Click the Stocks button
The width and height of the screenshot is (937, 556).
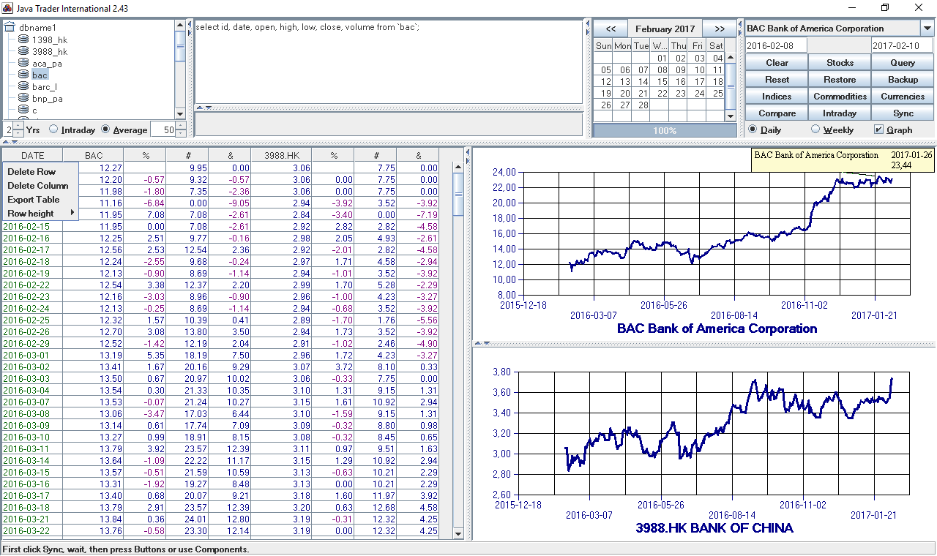coord(840,63)
